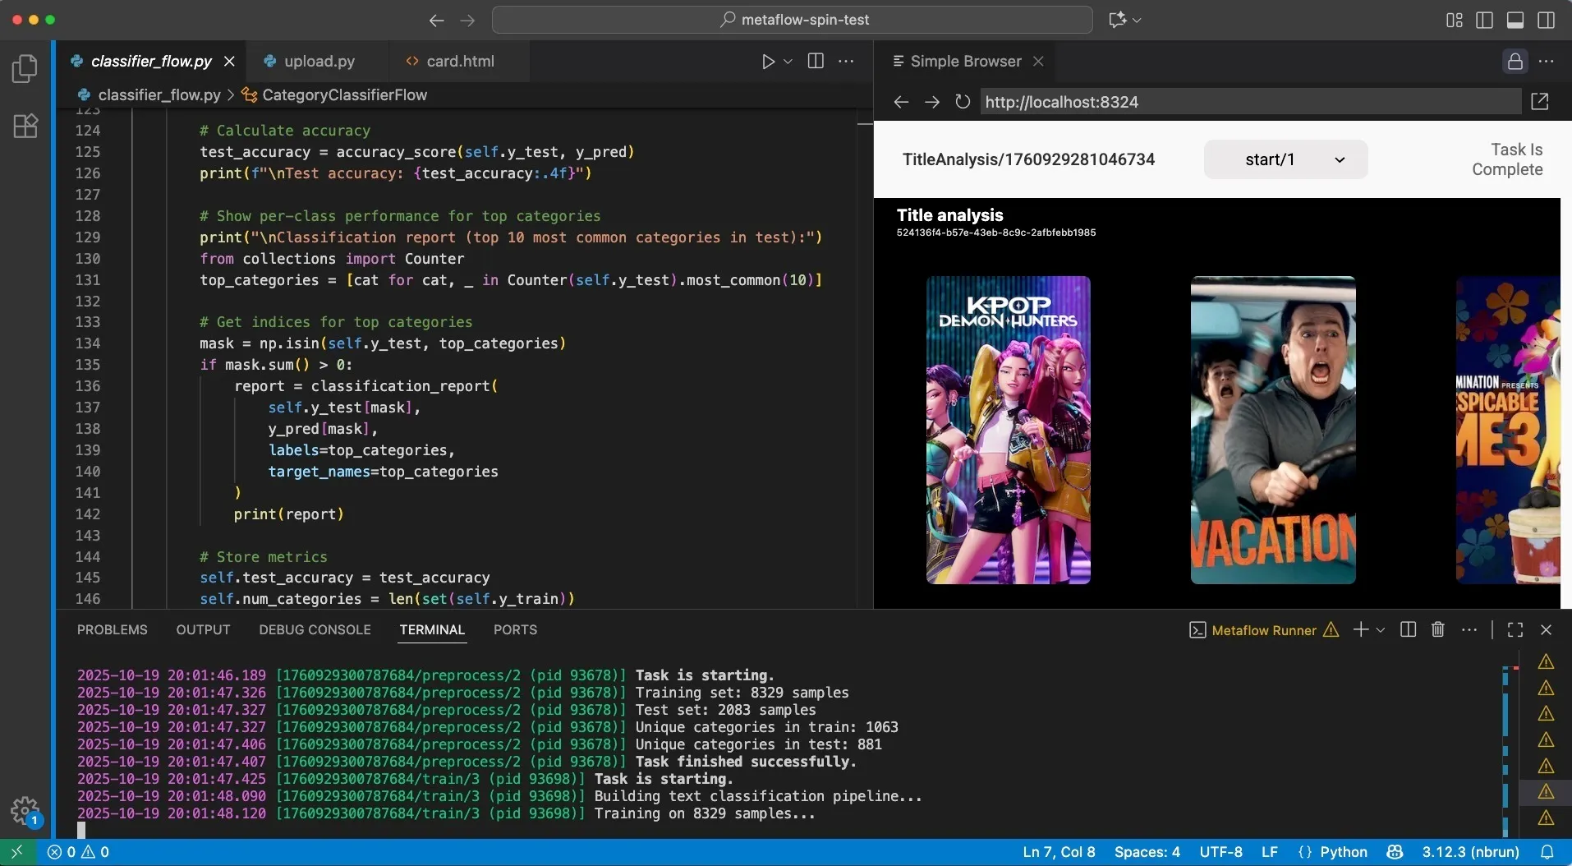Open the terminal profile picker chevron
This screenshot has height=866, width=1572.
tap(1381, 629)
